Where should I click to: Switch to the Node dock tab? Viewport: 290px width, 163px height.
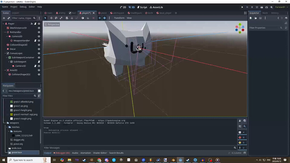coord(265,13)
